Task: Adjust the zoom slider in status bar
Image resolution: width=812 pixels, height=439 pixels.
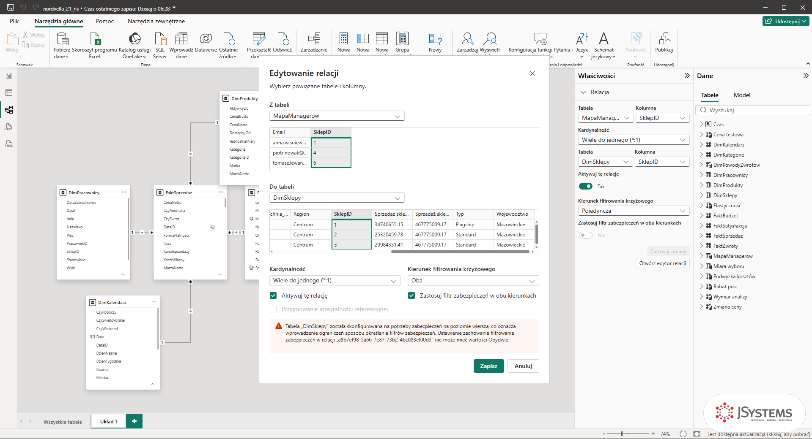Action: pos(622,434)
